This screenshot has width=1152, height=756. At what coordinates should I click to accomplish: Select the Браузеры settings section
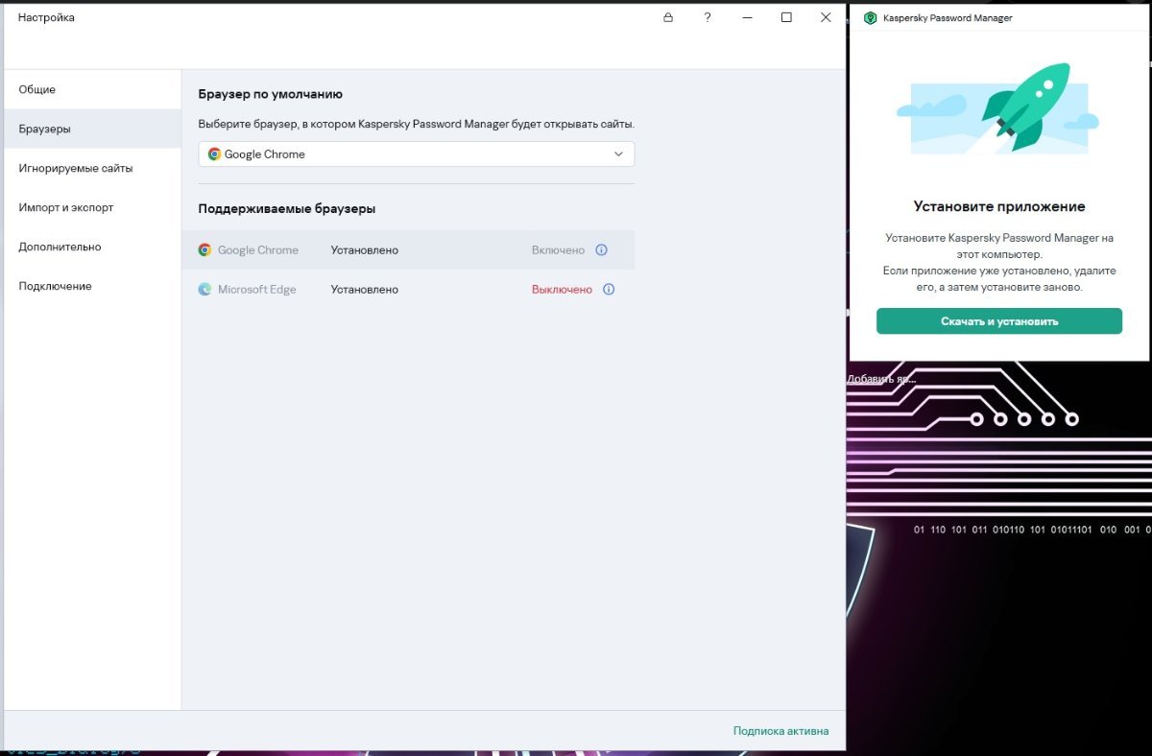point(92,129)
